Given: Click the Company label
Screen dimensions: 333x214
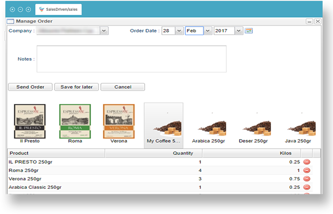Looking at the screenshot, I should pos(22,31).
